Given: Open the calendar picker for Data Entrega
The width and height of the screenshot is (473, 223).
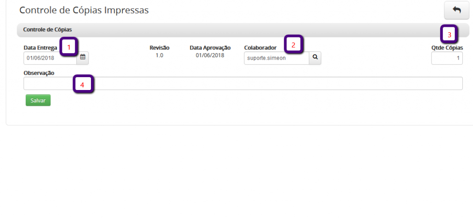Looking at the screenshot, I should [83, 58].
